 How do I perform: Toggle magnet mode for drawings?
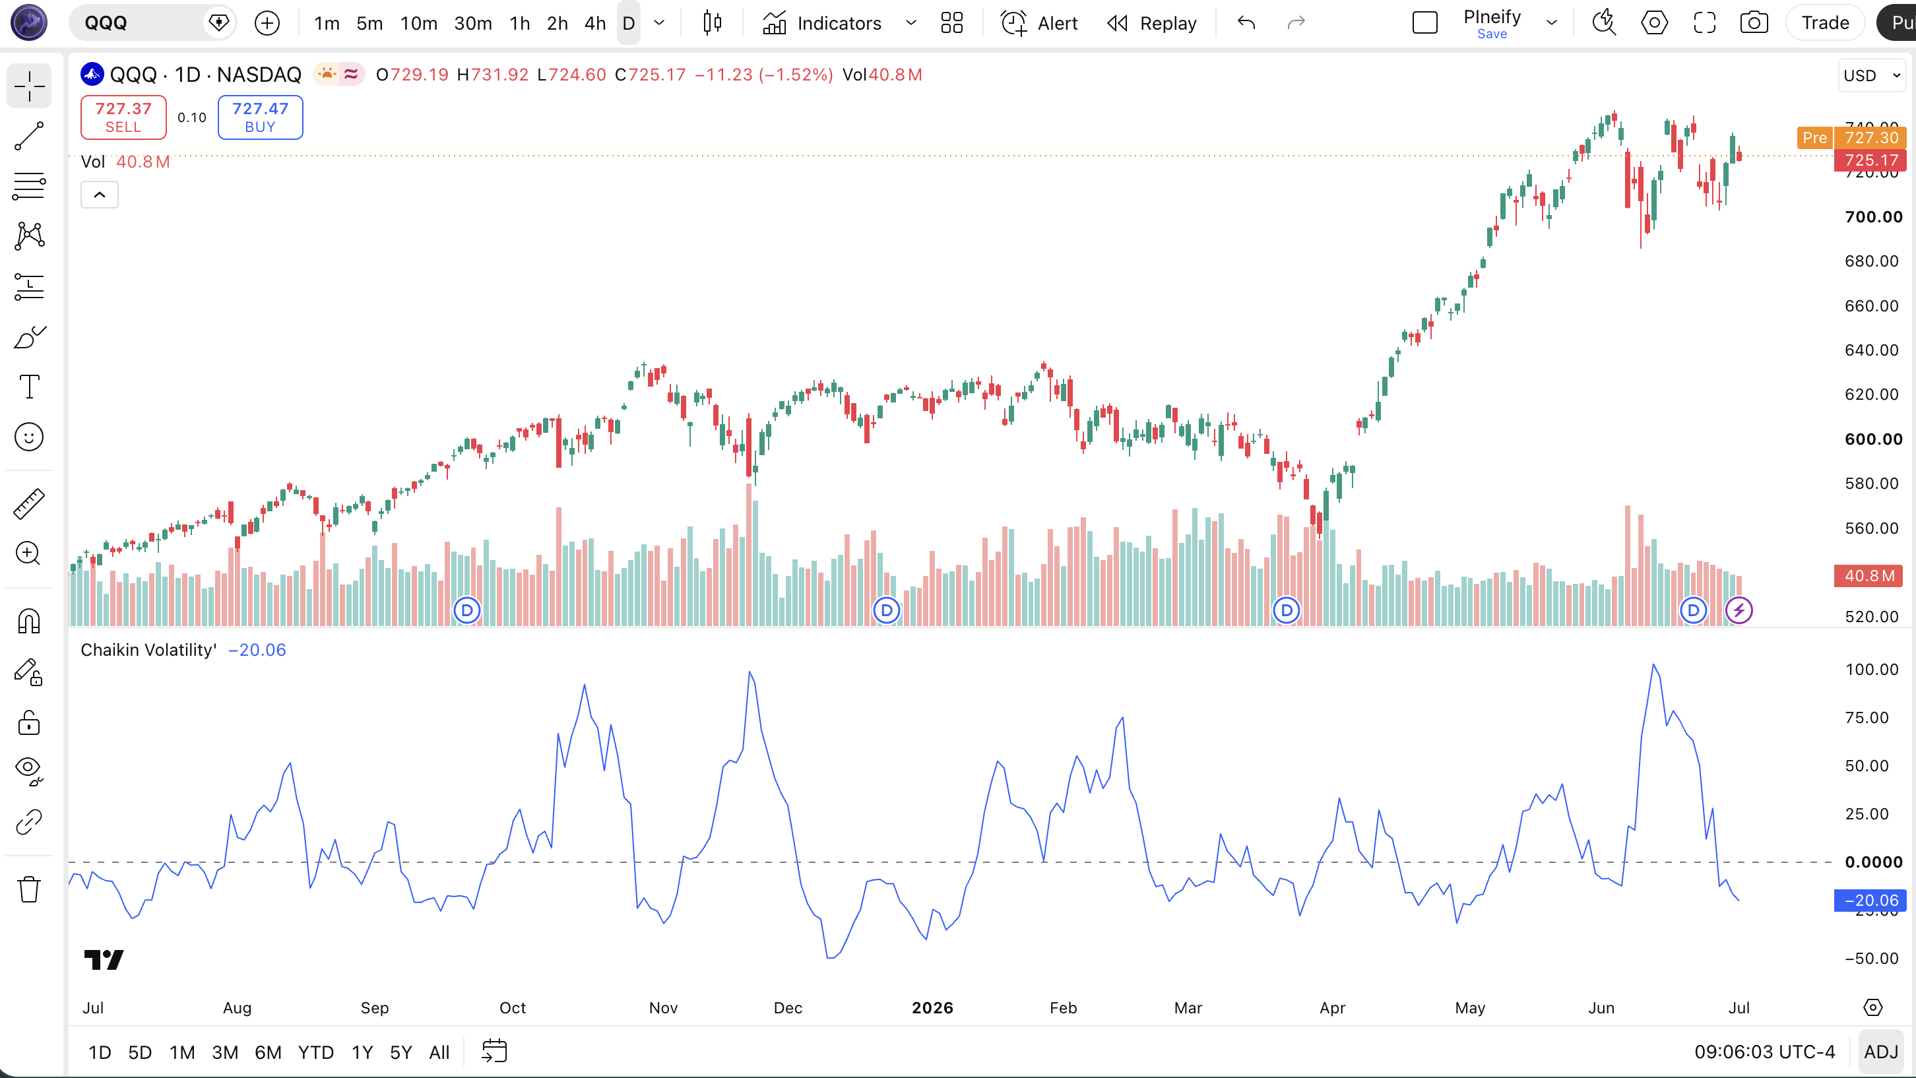29,620
